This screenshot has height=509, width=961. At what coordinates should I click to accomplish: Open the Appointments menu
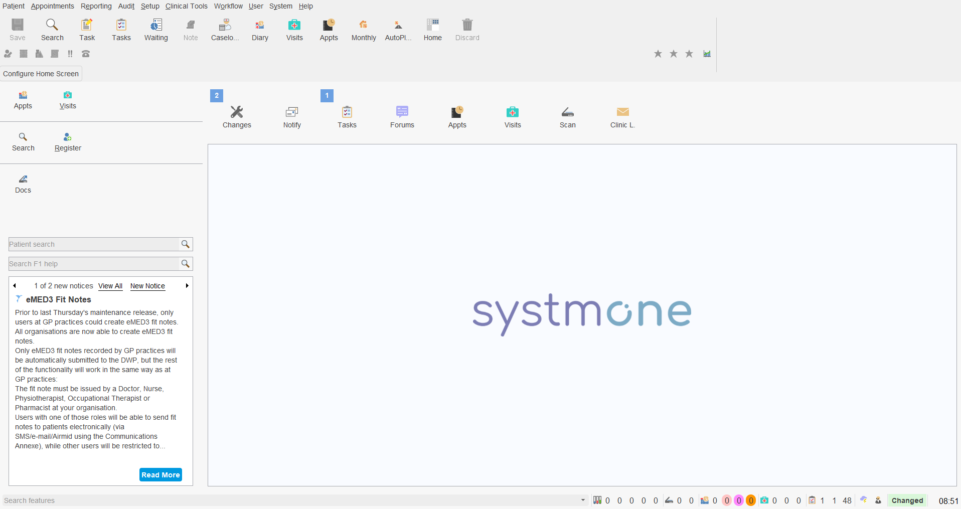pyautogui.click(x=52, y=6)
